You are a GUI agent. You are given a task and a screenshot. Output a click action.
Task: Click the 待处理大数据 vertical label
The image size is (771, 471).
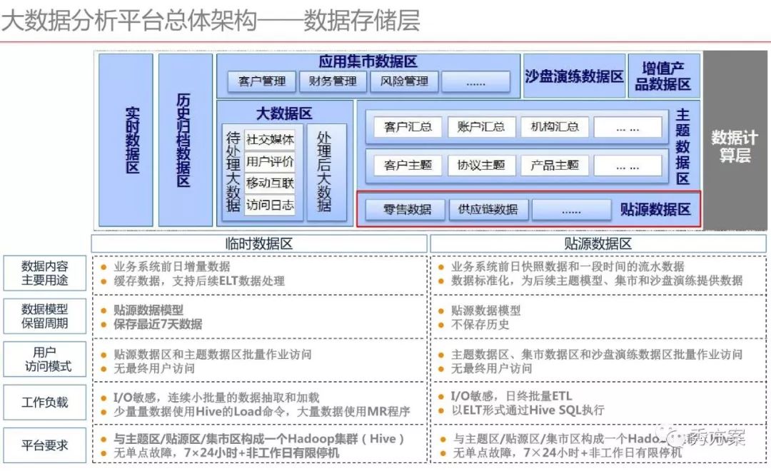tap(233, 171)
